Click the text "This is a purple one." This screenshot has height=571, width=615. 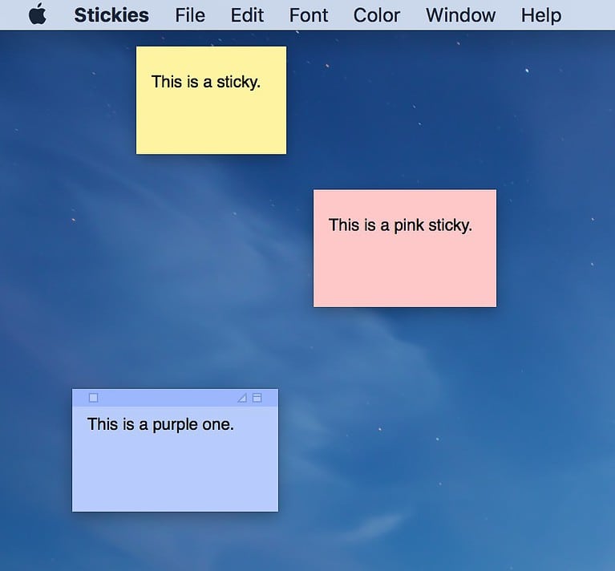160,424
